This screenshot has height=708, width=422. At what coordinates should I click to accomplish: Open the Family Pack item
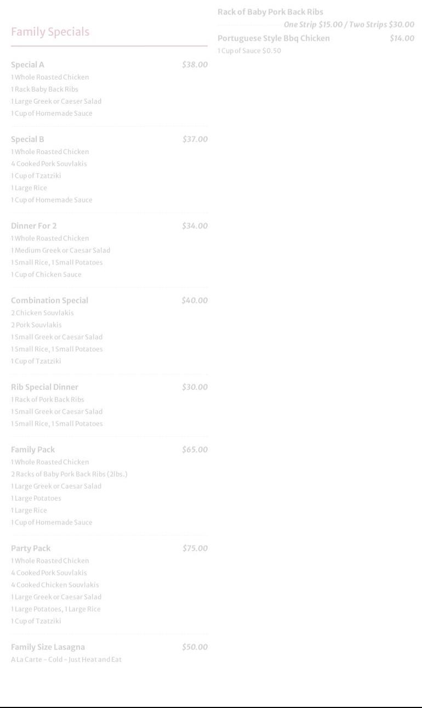33,450
